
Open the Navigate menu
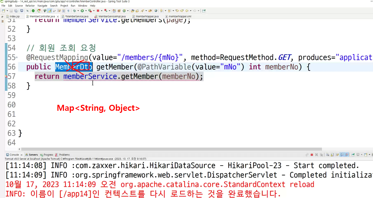[x=42, y=6]
